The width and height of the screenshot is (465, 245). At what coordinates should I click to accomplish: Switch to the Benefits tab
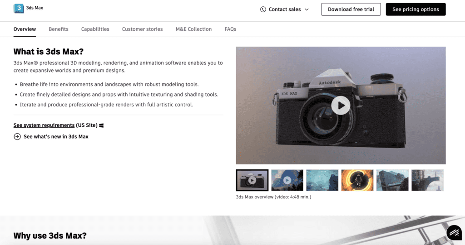pos(59,29)
